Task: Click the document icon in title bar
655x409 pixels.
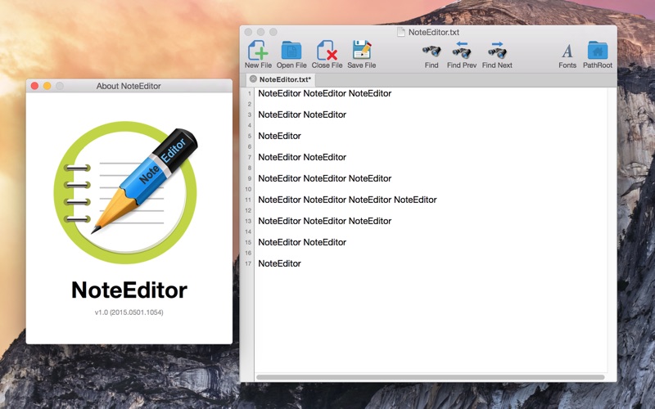Action: 401,32
